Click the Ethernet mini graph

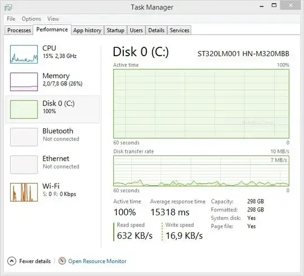(24, 165)
